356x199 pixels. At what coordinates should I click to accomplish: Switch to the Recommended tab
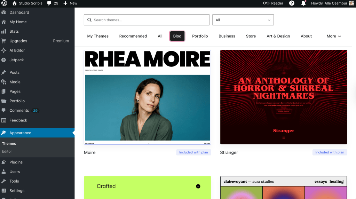pyautogui.click(x=133, y=36)
